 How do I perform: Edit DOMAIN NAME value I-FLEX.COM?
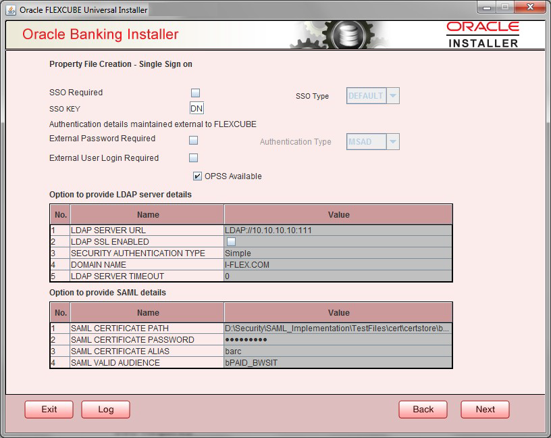coord(338,264)
